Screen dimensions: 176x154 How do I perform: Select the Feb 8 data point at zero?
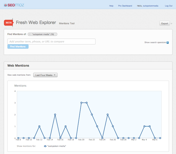18,138
